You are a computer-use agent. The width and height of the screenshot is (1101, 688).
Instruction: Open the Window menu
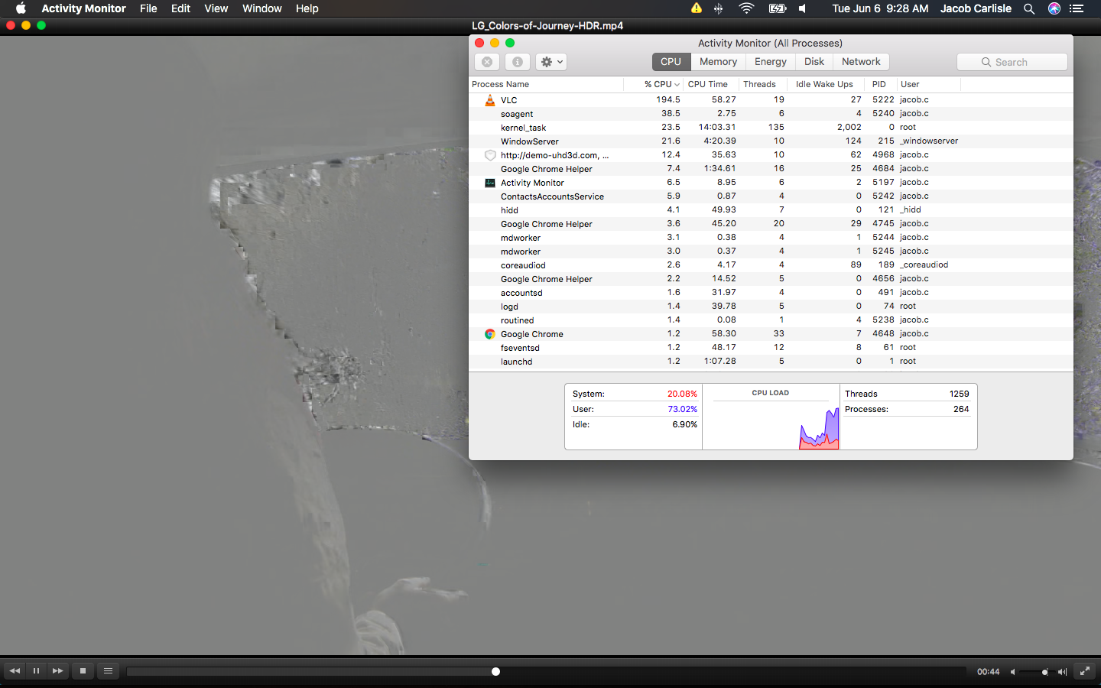pyautogui.click(x=262, y=8)
